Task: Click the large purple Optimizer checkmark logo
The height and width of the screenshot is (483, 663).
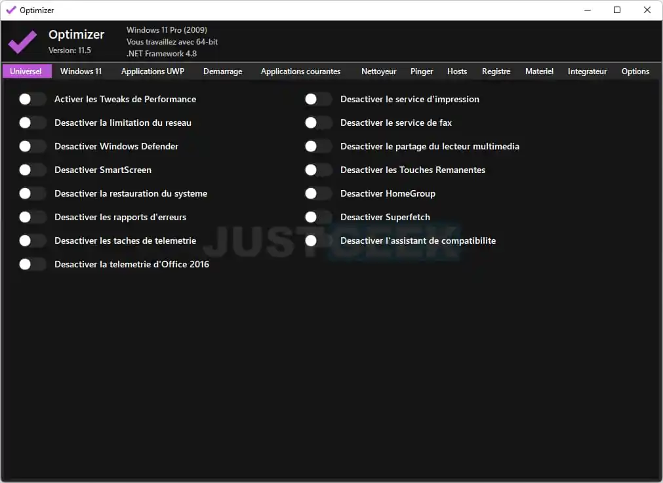Action: pos(22,41)
